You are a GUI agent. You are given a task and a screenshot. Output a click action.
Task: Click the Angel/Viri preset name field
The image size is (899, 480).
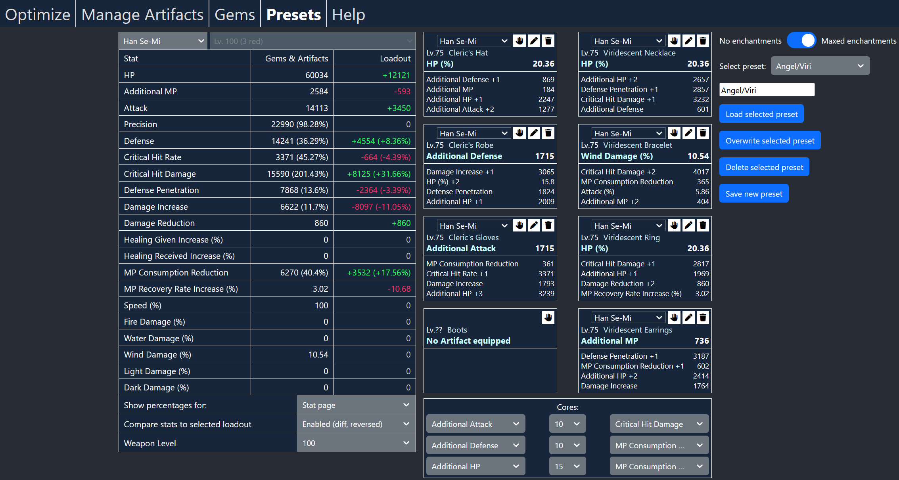point(767,90)
